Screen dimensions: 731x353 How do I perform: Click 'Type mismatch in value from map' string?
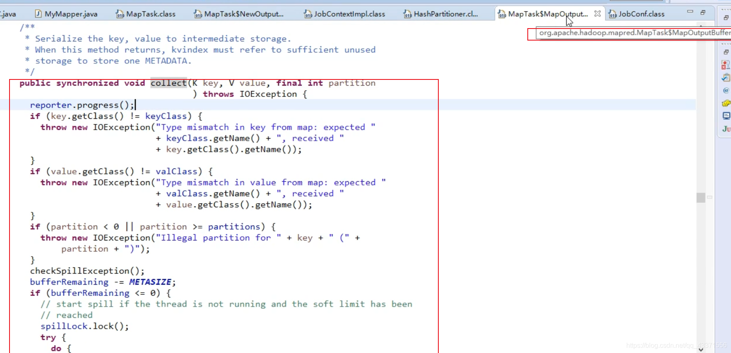pos(271,183)
